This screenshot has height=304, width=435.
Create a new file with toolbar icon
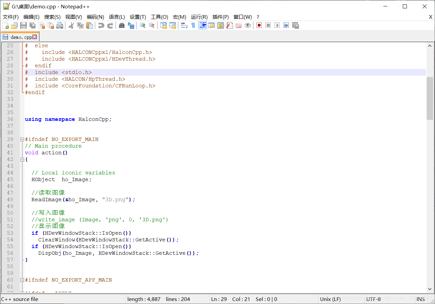(6, 25)
